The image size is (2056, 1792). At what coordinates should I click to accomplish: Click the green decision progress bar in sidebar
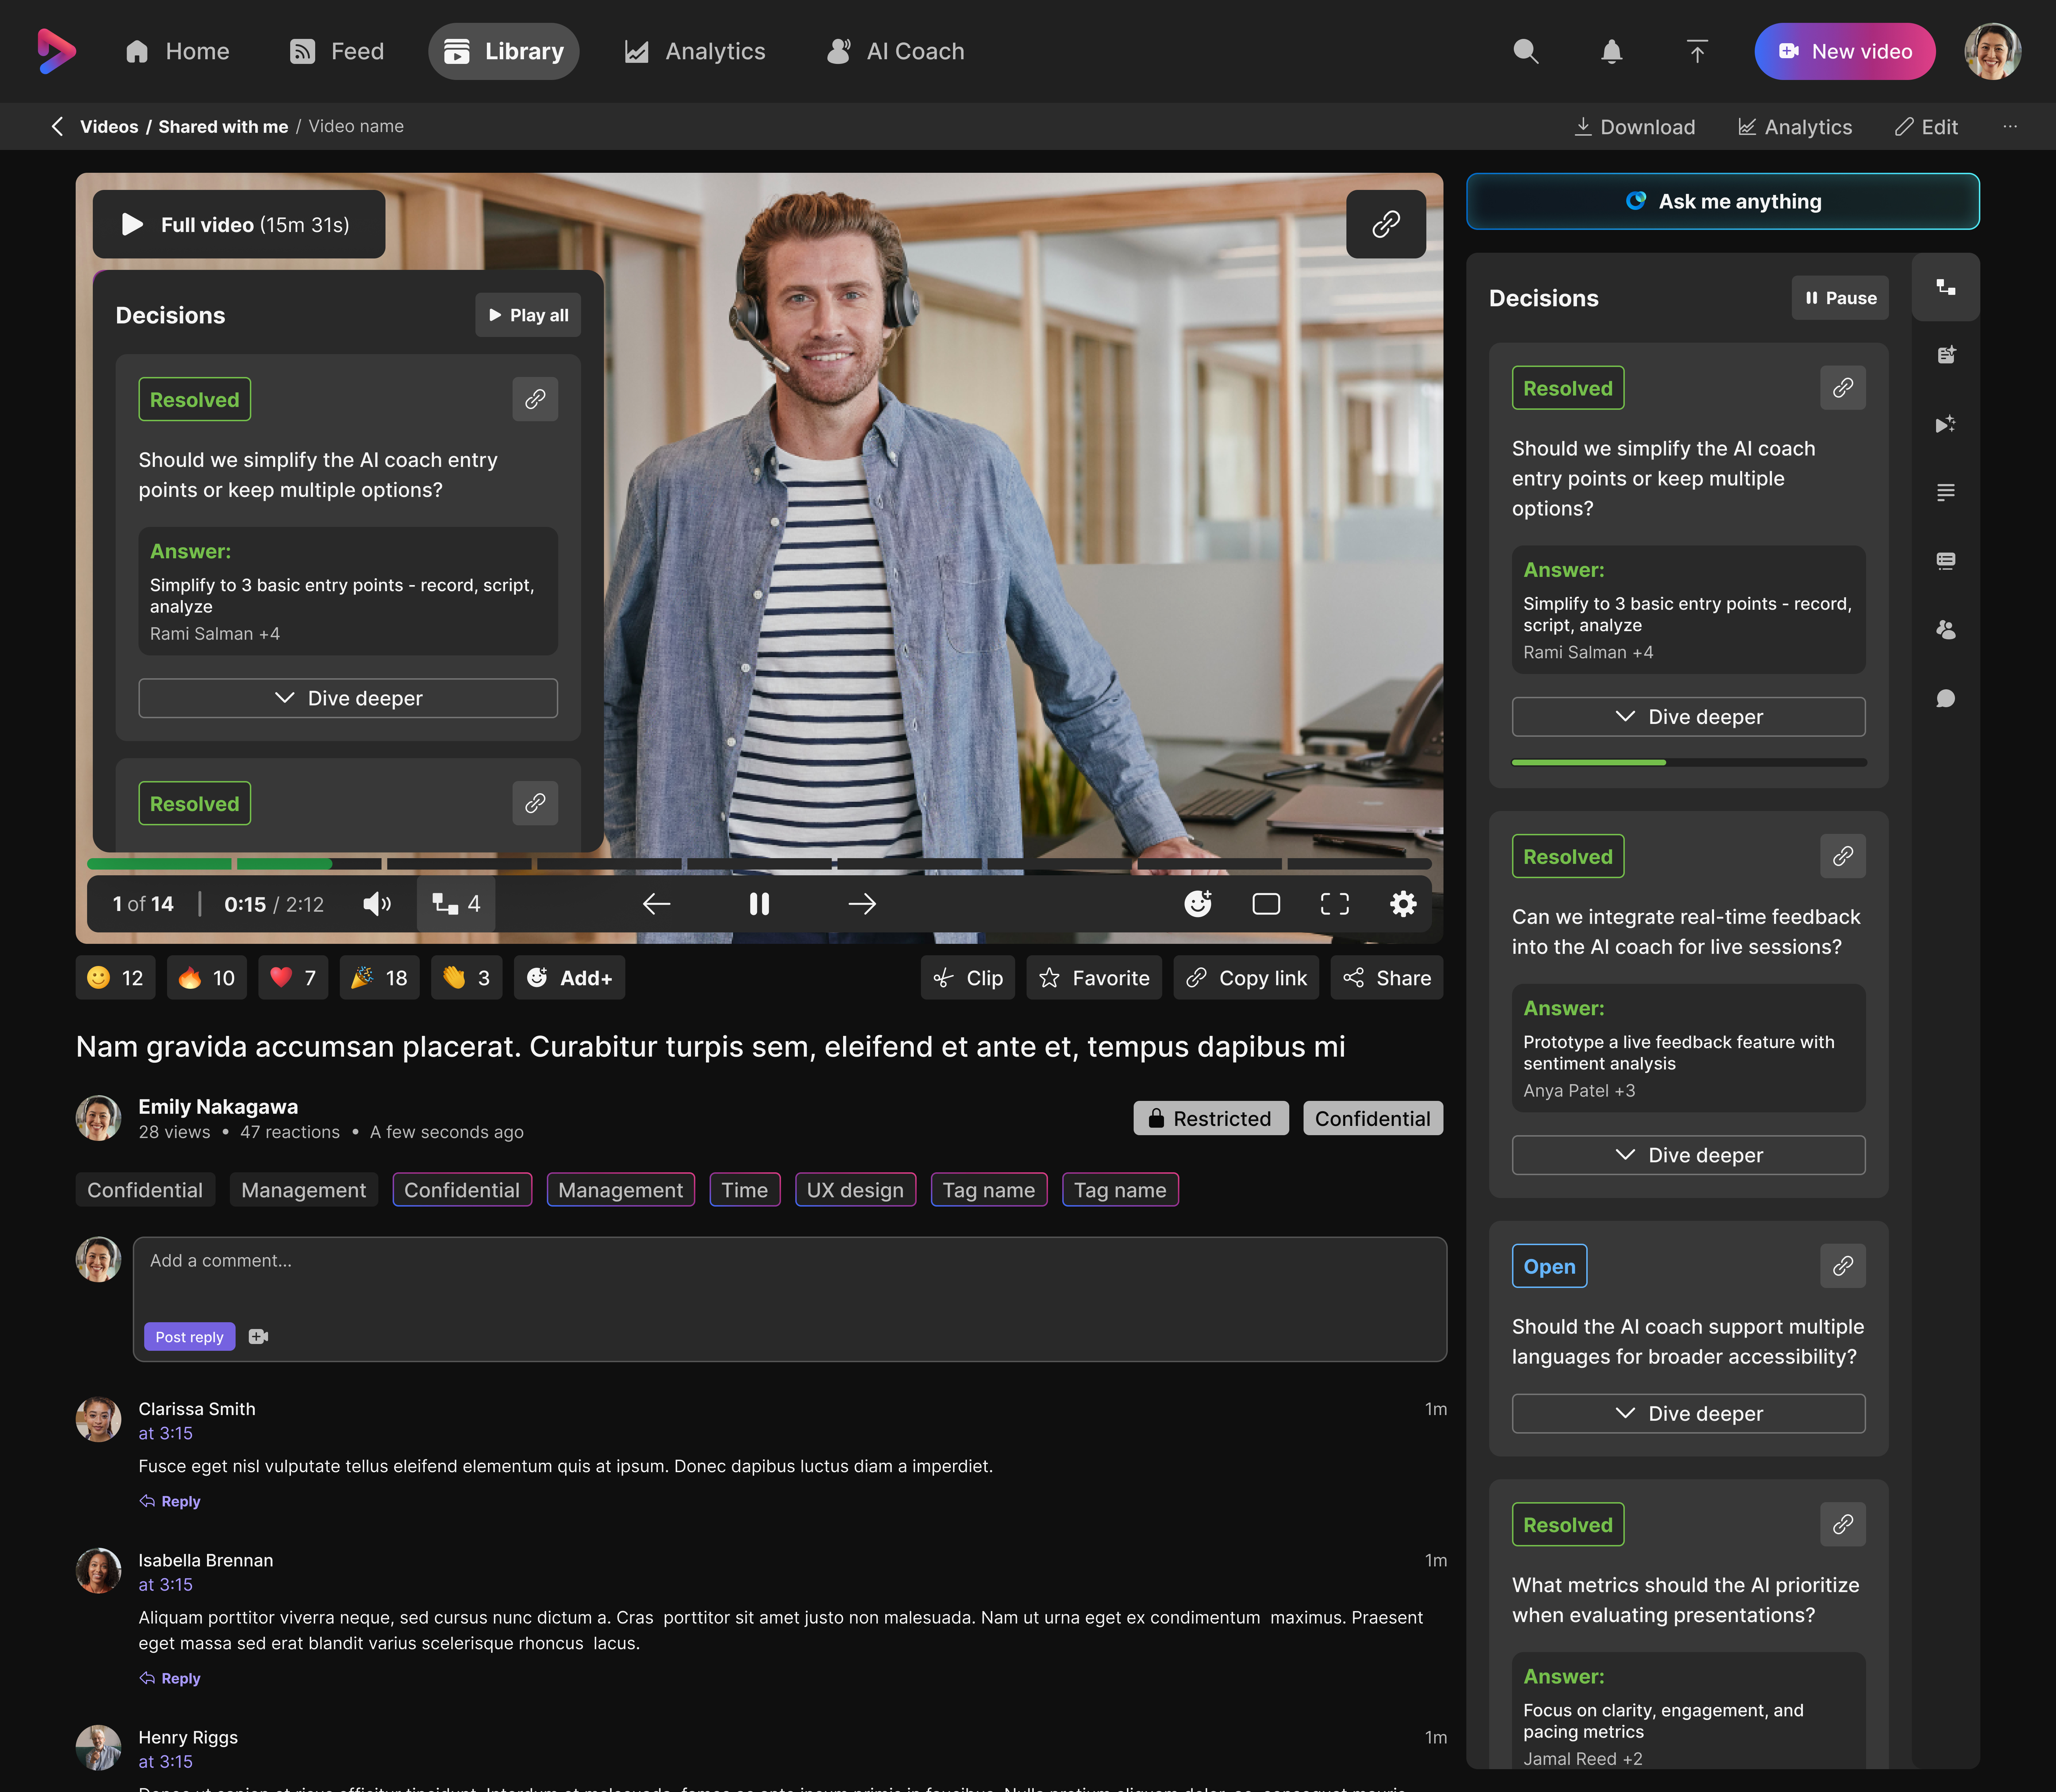coord(1689,762)
